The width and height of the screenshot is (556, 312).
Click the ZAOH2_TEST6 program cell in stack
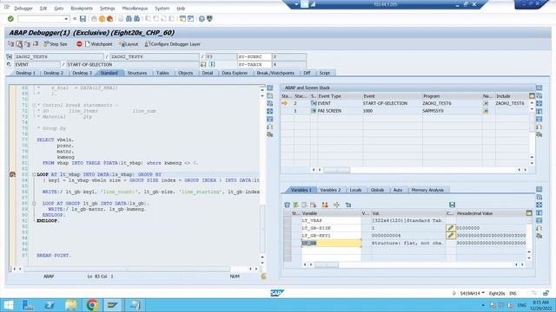(452, 103)
